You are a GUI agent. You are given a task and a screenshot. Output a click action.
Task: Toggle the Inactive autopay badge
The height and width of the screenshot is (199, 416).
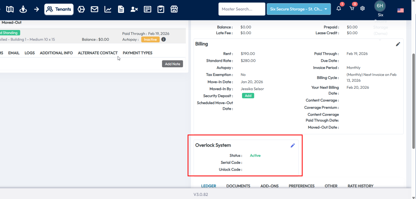click(150, 39)
